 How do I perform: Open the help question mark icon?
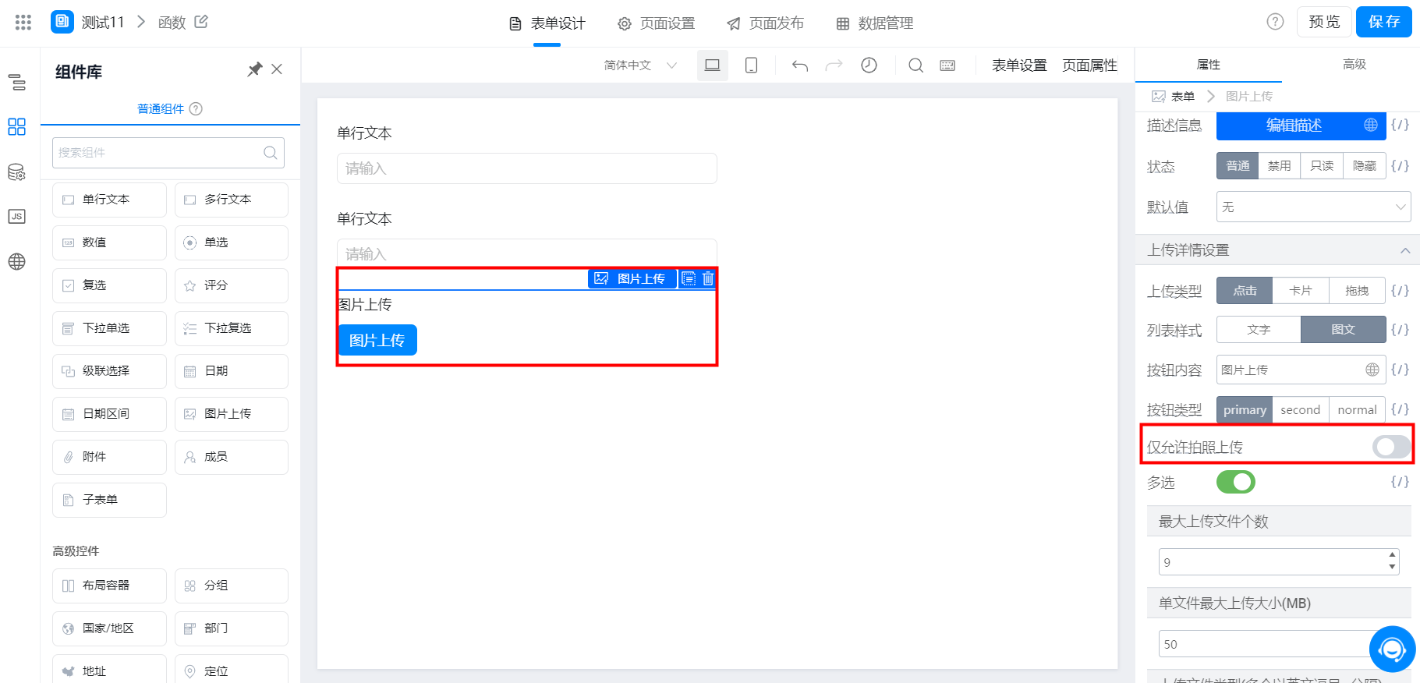(x=1275, y=22)
